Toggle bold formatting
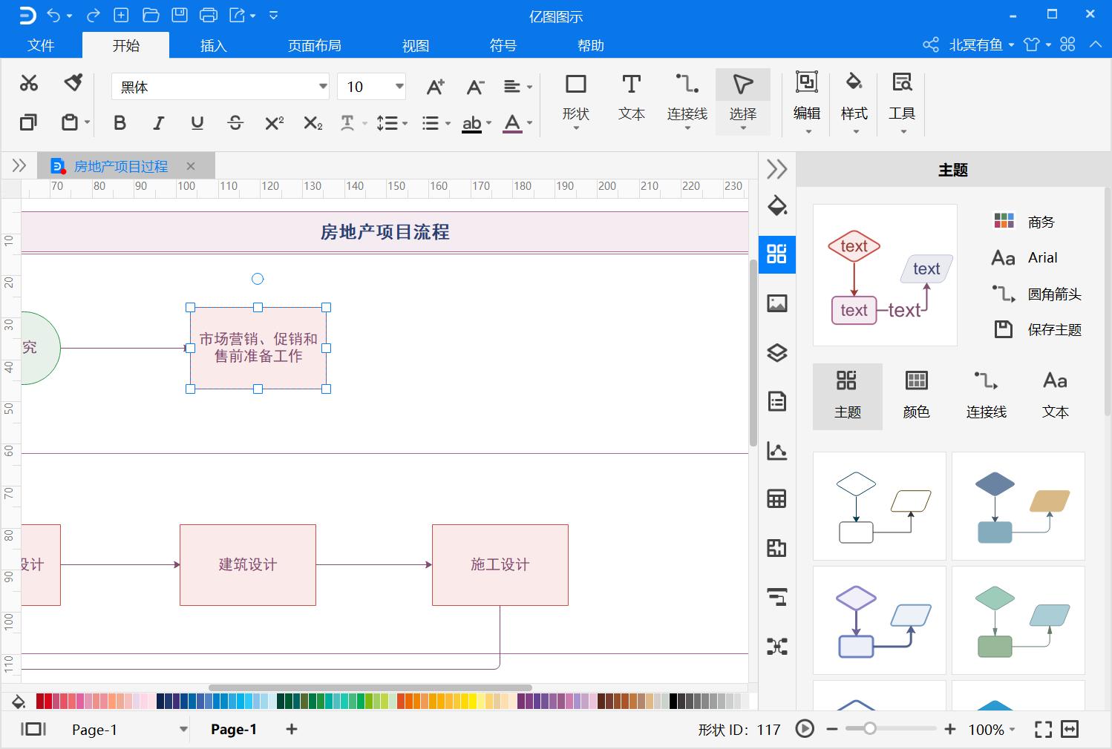 [120, 123]
